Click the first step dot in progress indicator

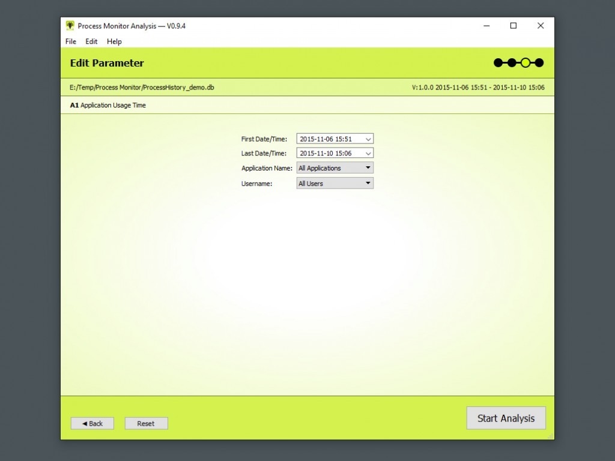tap(498, 63)
